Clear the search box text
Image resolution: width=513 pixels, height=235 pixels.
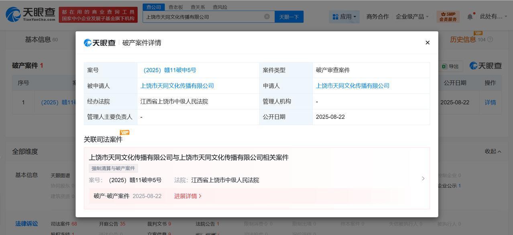pos(267,16)
